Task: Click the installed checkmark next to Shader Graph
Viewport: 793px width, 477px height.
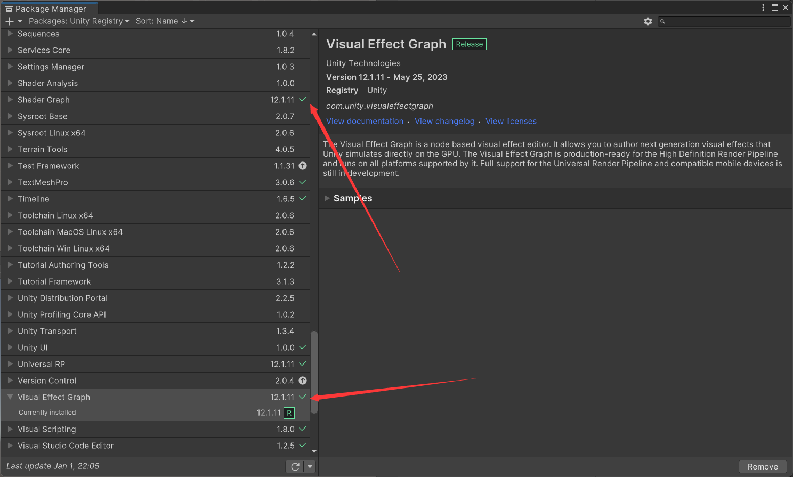Action: pos(303,100)
